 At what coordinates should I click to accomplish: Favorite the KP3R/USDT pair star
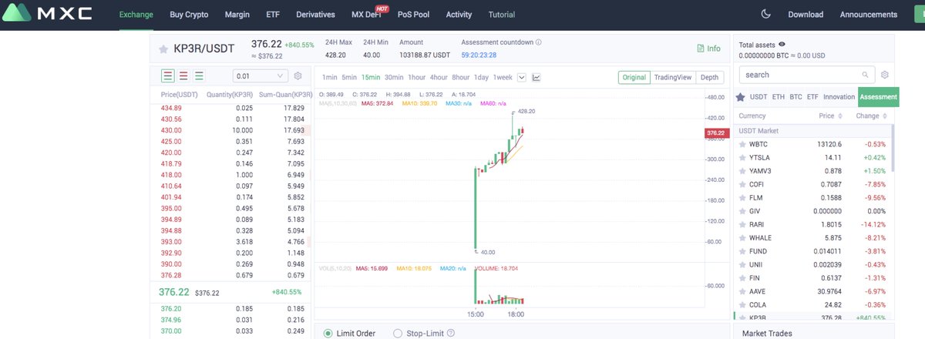163,49
